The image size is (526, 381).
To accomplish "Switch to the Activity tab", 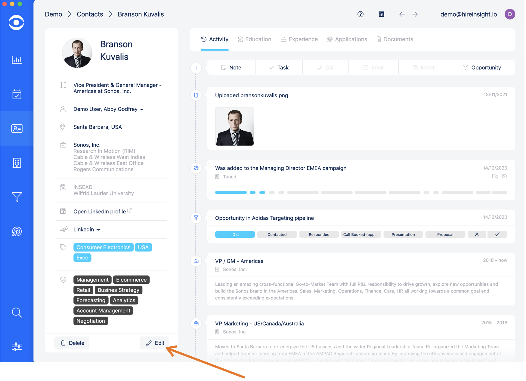I will 215,39.
